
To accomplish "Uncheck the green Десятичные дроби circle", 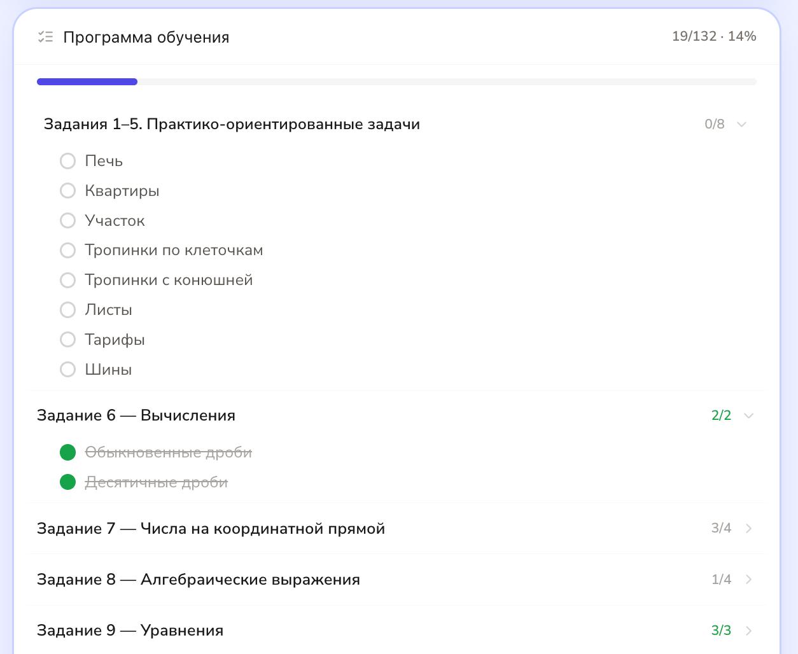I will click(x=67, y=482).
